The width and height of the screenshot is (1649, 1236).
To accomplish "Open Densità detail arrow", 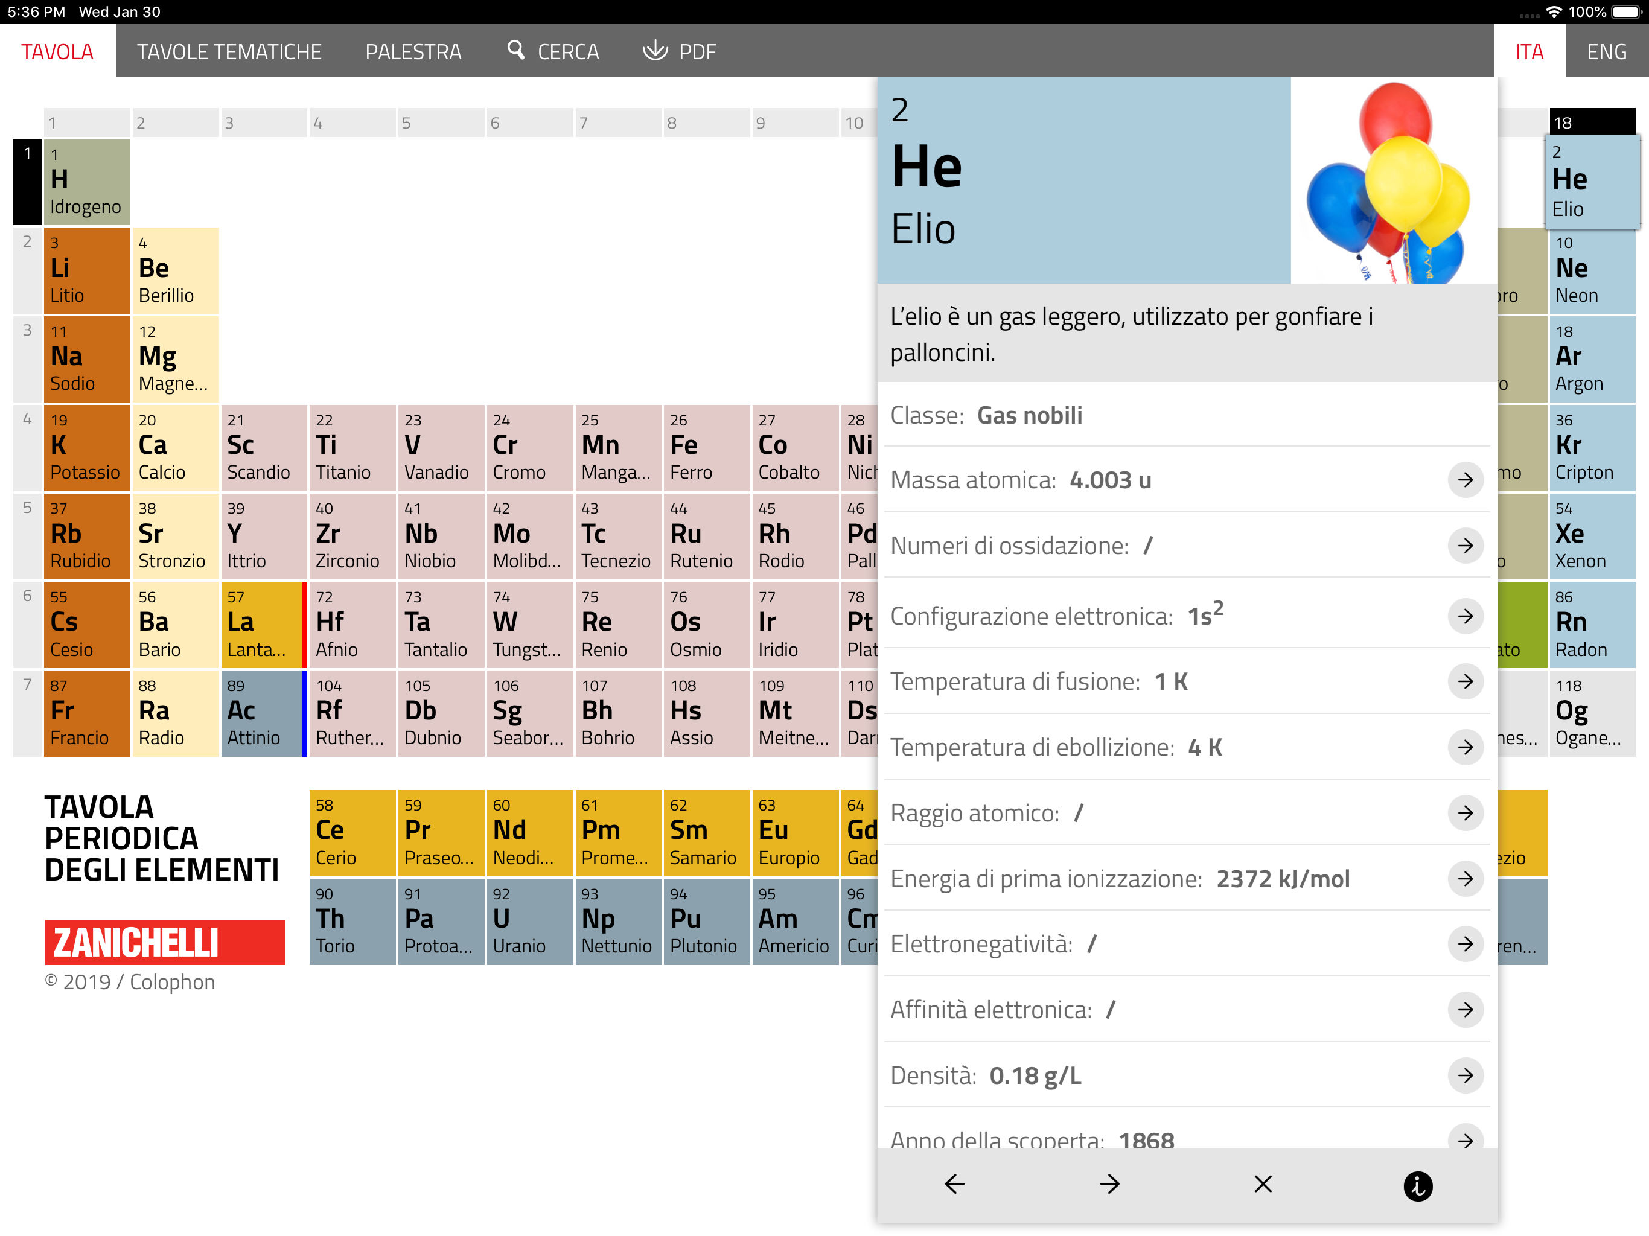I will (x=1465, y=1075).
